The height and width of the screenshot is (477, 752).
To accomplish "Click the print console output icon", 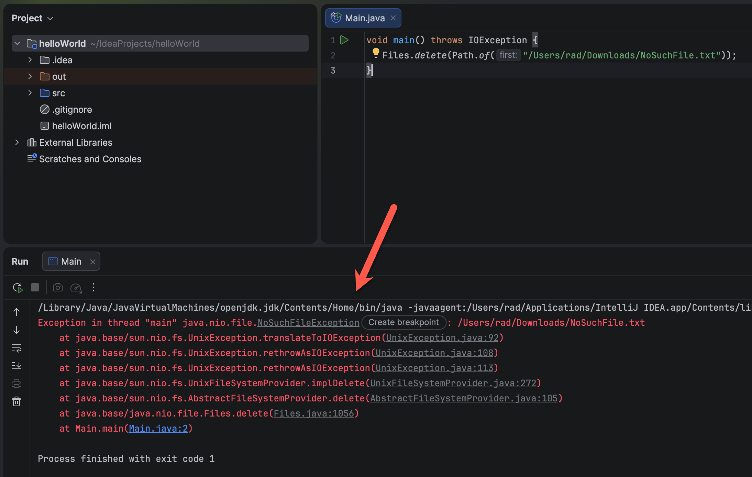I will tap(16, 384).
